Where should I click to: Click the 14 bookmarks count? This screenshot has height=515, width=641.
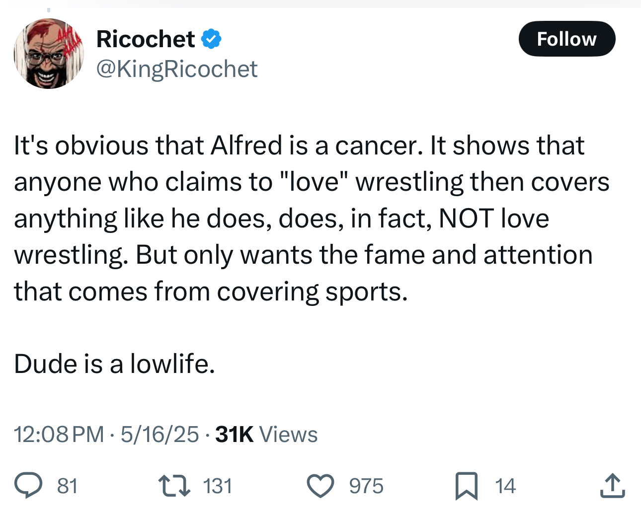505,486
